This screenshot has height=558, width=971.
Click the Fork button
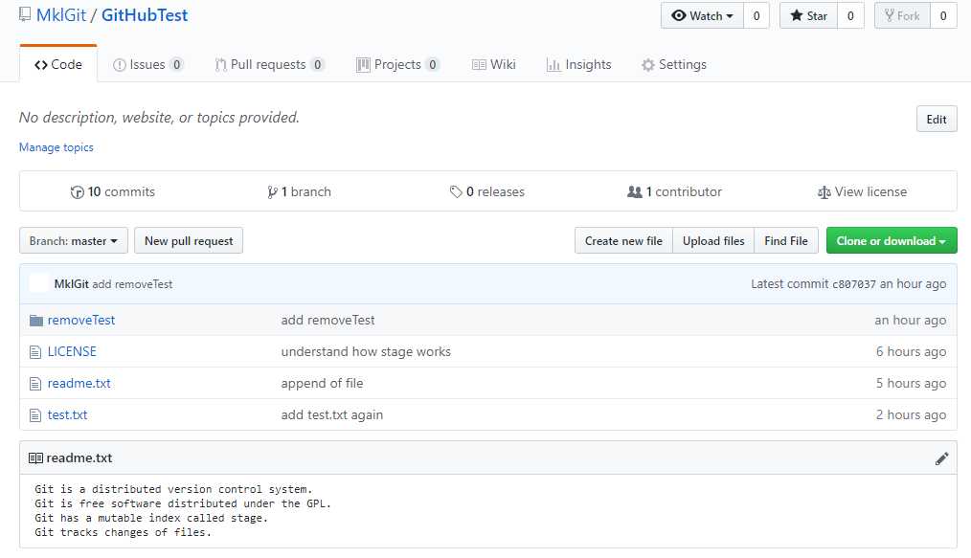[x=902, y=16]
